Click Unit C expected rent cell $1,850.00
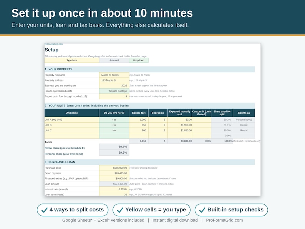 coord(180,130)
